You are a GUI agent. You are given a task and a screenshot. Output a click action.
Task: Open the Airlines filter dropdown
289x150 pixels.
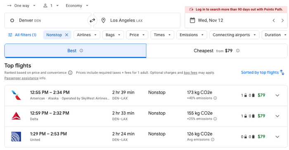[87, 35]
